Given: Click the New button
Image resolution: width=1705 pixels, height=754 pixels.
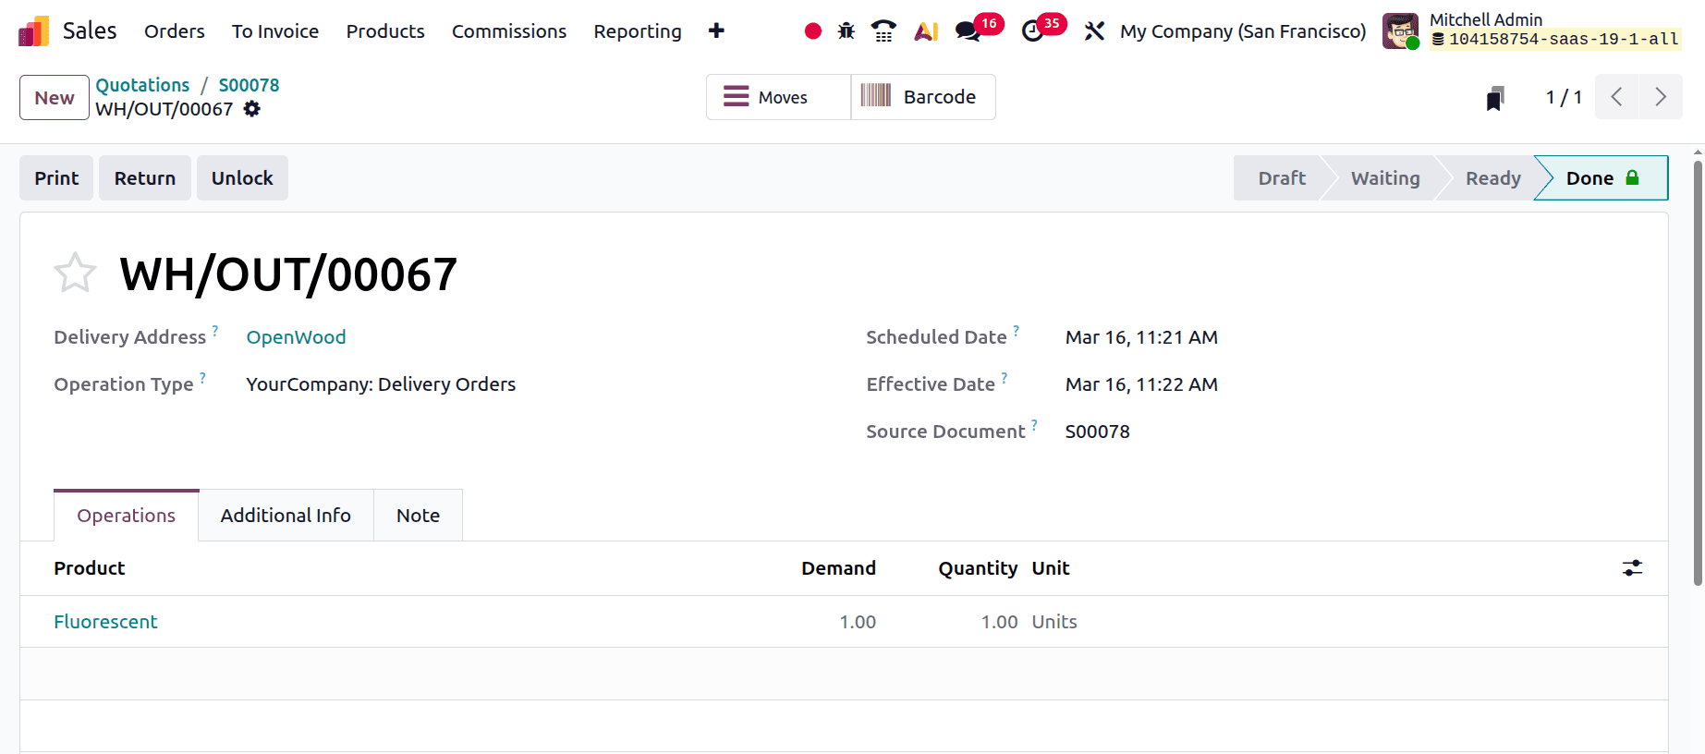Looking at the screenshot, I should [55, 98].
